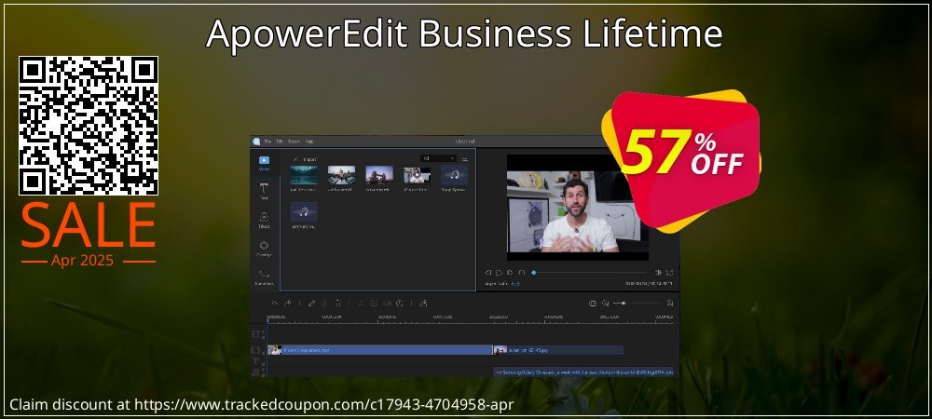Open the Media panel in sidebar
The height and width of the screenshot is (419, 932).
tap(264, 163)
